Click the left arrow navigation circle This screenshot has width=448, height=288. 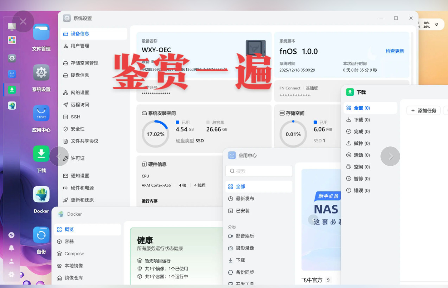(59, 156)
